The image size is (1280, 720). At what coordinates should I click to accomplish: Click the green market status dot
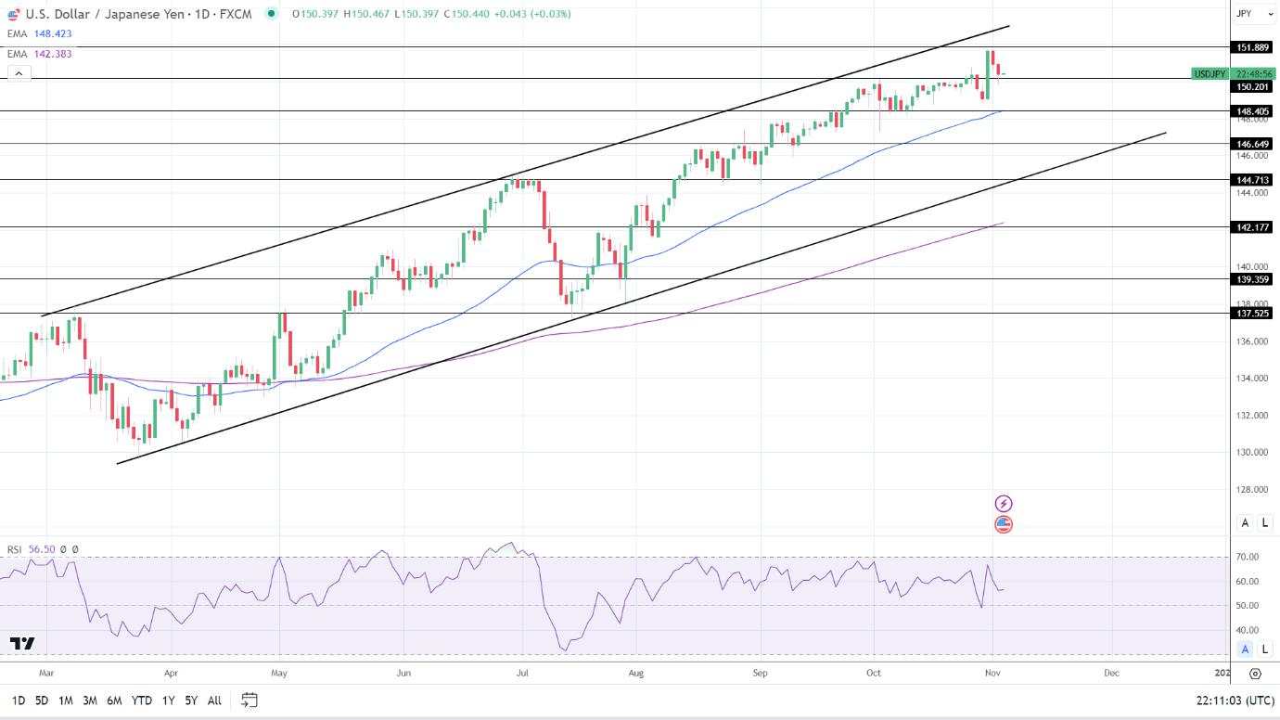click(270, 14)
